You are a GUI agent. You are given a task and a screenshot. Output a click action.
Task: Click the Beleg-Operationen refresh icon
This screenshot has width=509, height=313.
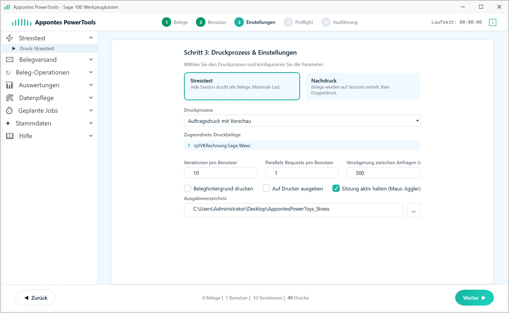[8, 73]
